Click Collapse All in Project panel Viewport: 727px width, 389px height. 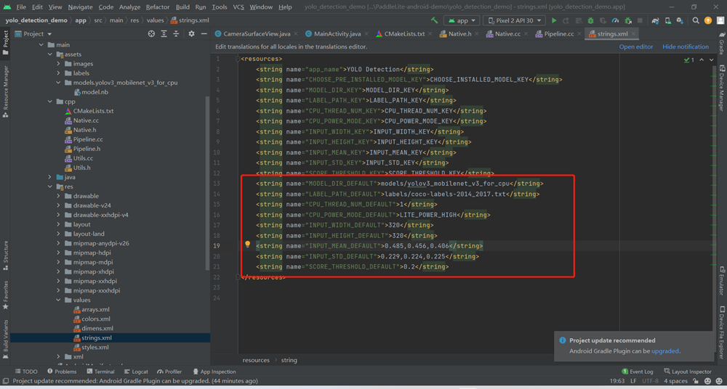point(176,34)
